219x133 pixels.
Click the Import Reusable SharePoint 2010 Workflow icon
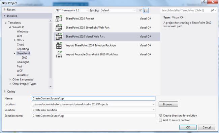pyautogui.click(x=59, y=54)
